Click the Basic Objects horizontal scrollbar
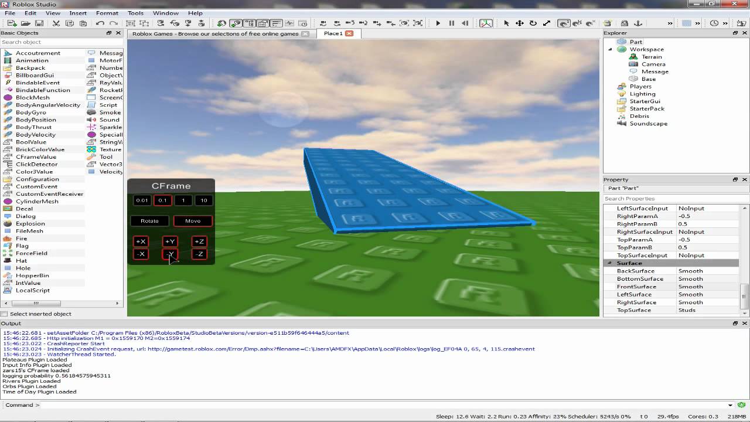 (36, 303)
